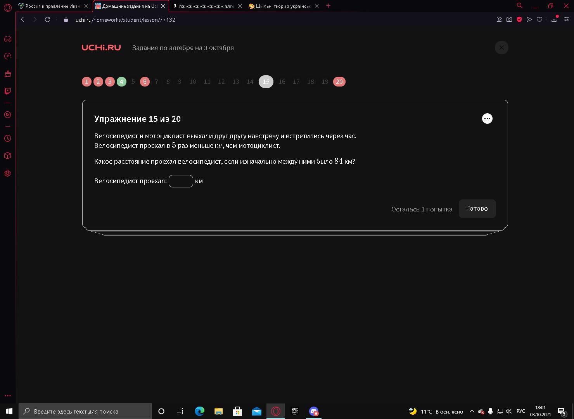Take a snapshot with camera icon
This screenshot has height=419, width=574.
509,19
